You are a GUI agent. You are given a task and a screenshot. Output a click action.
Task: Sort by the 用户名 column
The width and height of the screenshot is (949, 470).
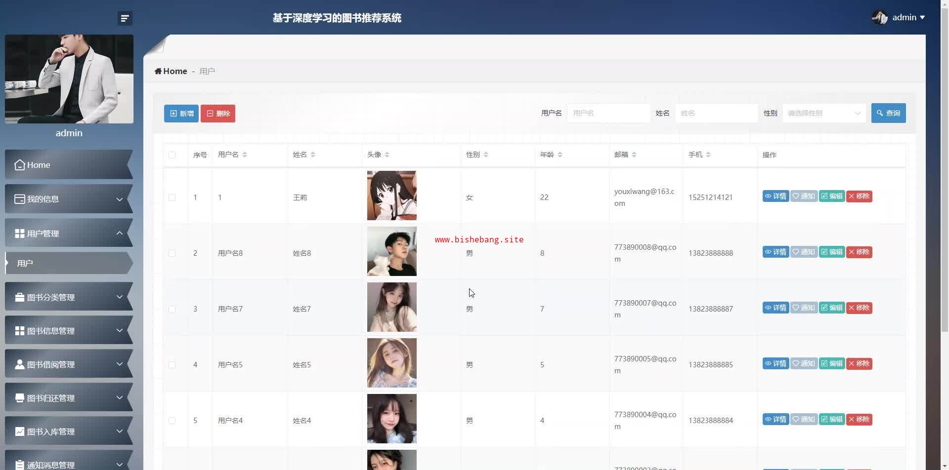coord(245,155)
